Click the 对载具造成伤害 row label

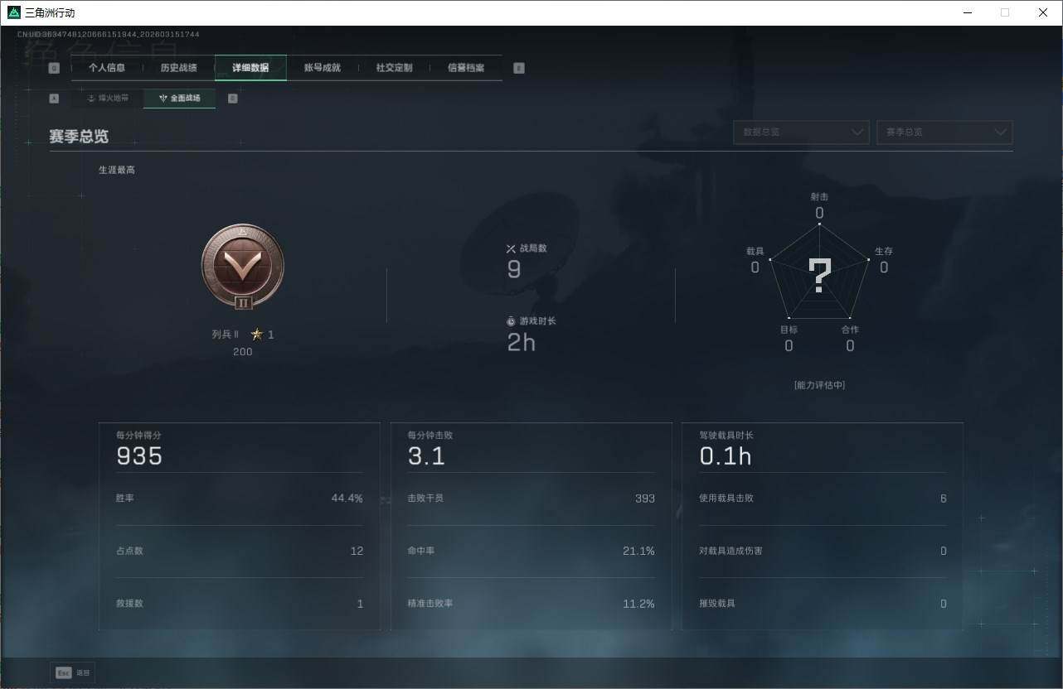731,551
